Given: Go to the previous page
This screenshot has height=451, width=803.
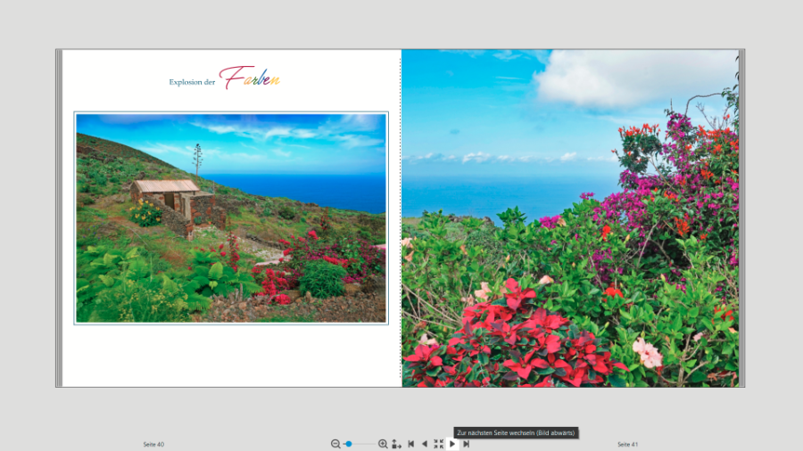Looking at the screenshot, I should 424,444.
